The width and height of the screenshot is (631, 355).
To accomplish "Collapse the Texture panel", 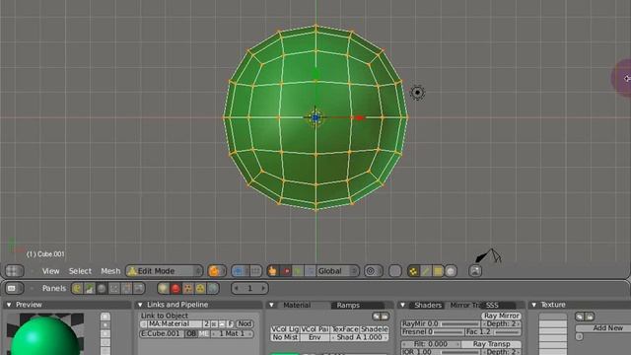I will tap(534, 305).
